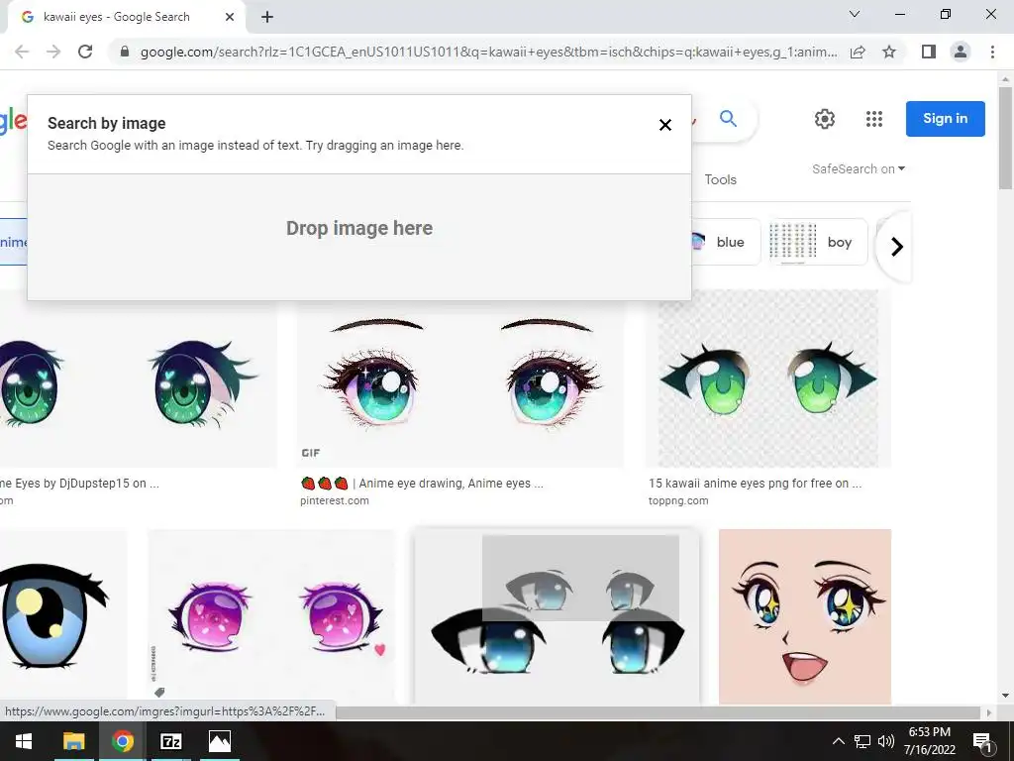Expand the SafeSearch on dropdown

(x=859, y=168)
